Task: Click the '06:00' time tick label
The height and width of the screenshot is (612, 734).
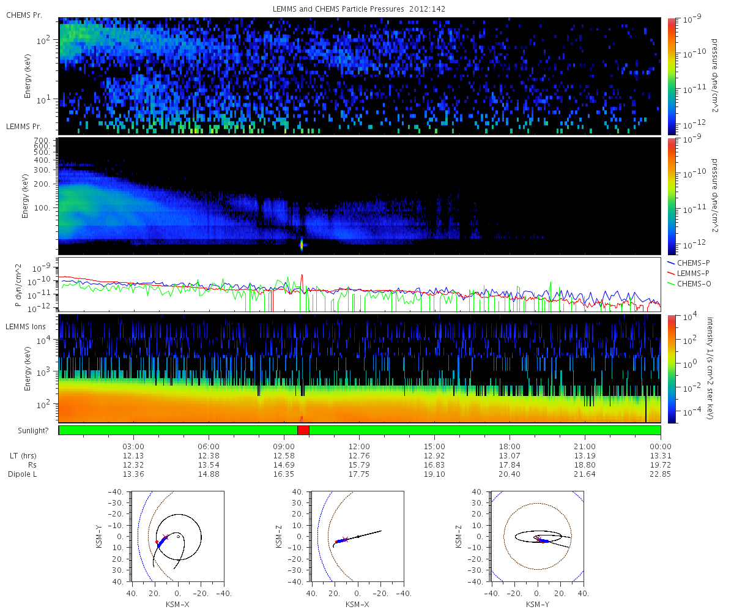Action: pyautogui.click(x=209, y=446)
